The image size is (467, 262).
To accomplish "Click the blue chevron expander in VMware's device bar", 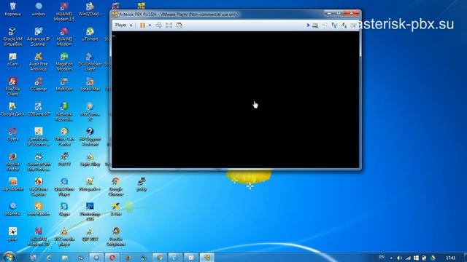I will click(308, 25).
